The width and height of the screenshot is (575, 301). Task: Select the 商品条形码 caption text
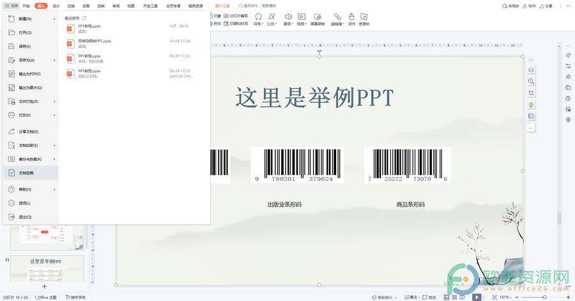point(410,205)
